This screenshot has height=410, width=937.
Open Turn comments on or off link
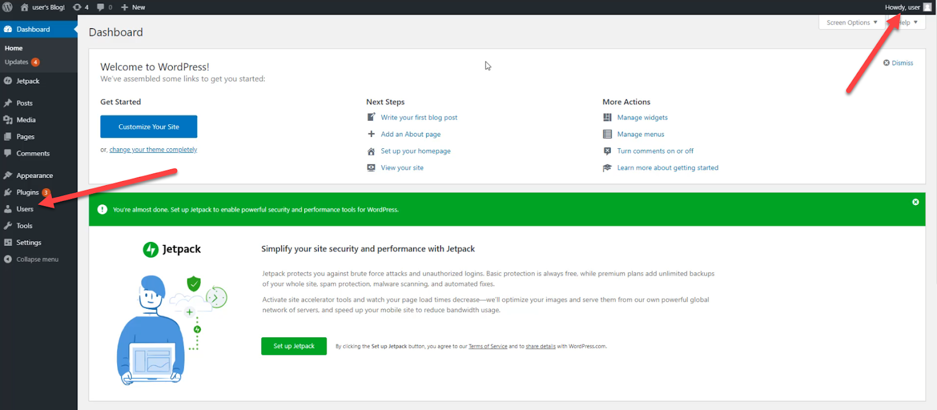[655, 151]
